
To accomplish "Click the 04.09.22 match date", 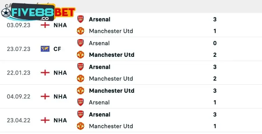I will [x=19, y=96].
